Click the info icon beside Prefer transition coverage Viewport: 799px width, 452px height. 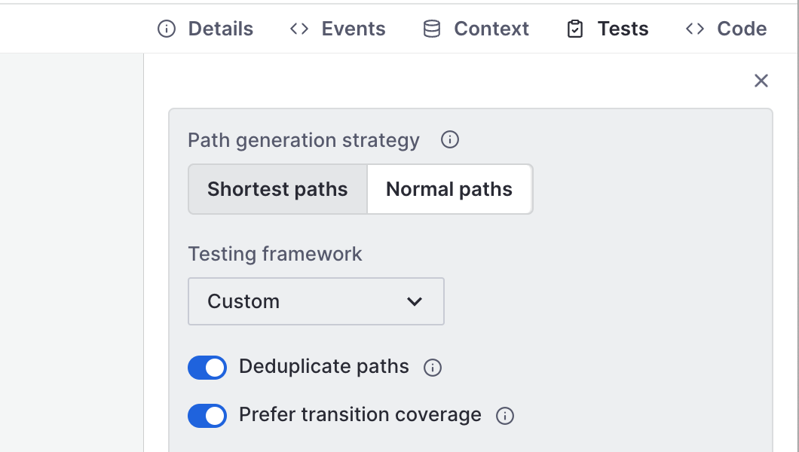pyautogui.click(x=504, y=415)
